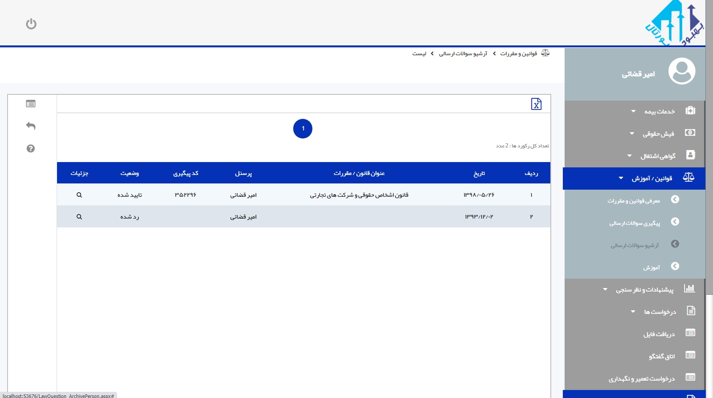Open the اتاق گفتگو sidebar item
713x398 pixels.
[661, 356]
